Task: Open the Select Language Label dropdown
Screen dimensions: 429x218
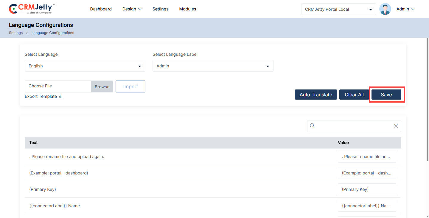Action: click(213, 66)
